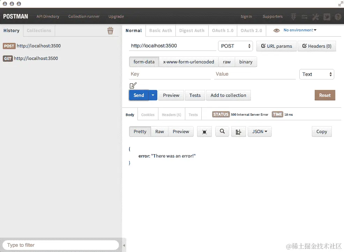
Task: Click the Upgrade link
Action: [x=116, y=16]
